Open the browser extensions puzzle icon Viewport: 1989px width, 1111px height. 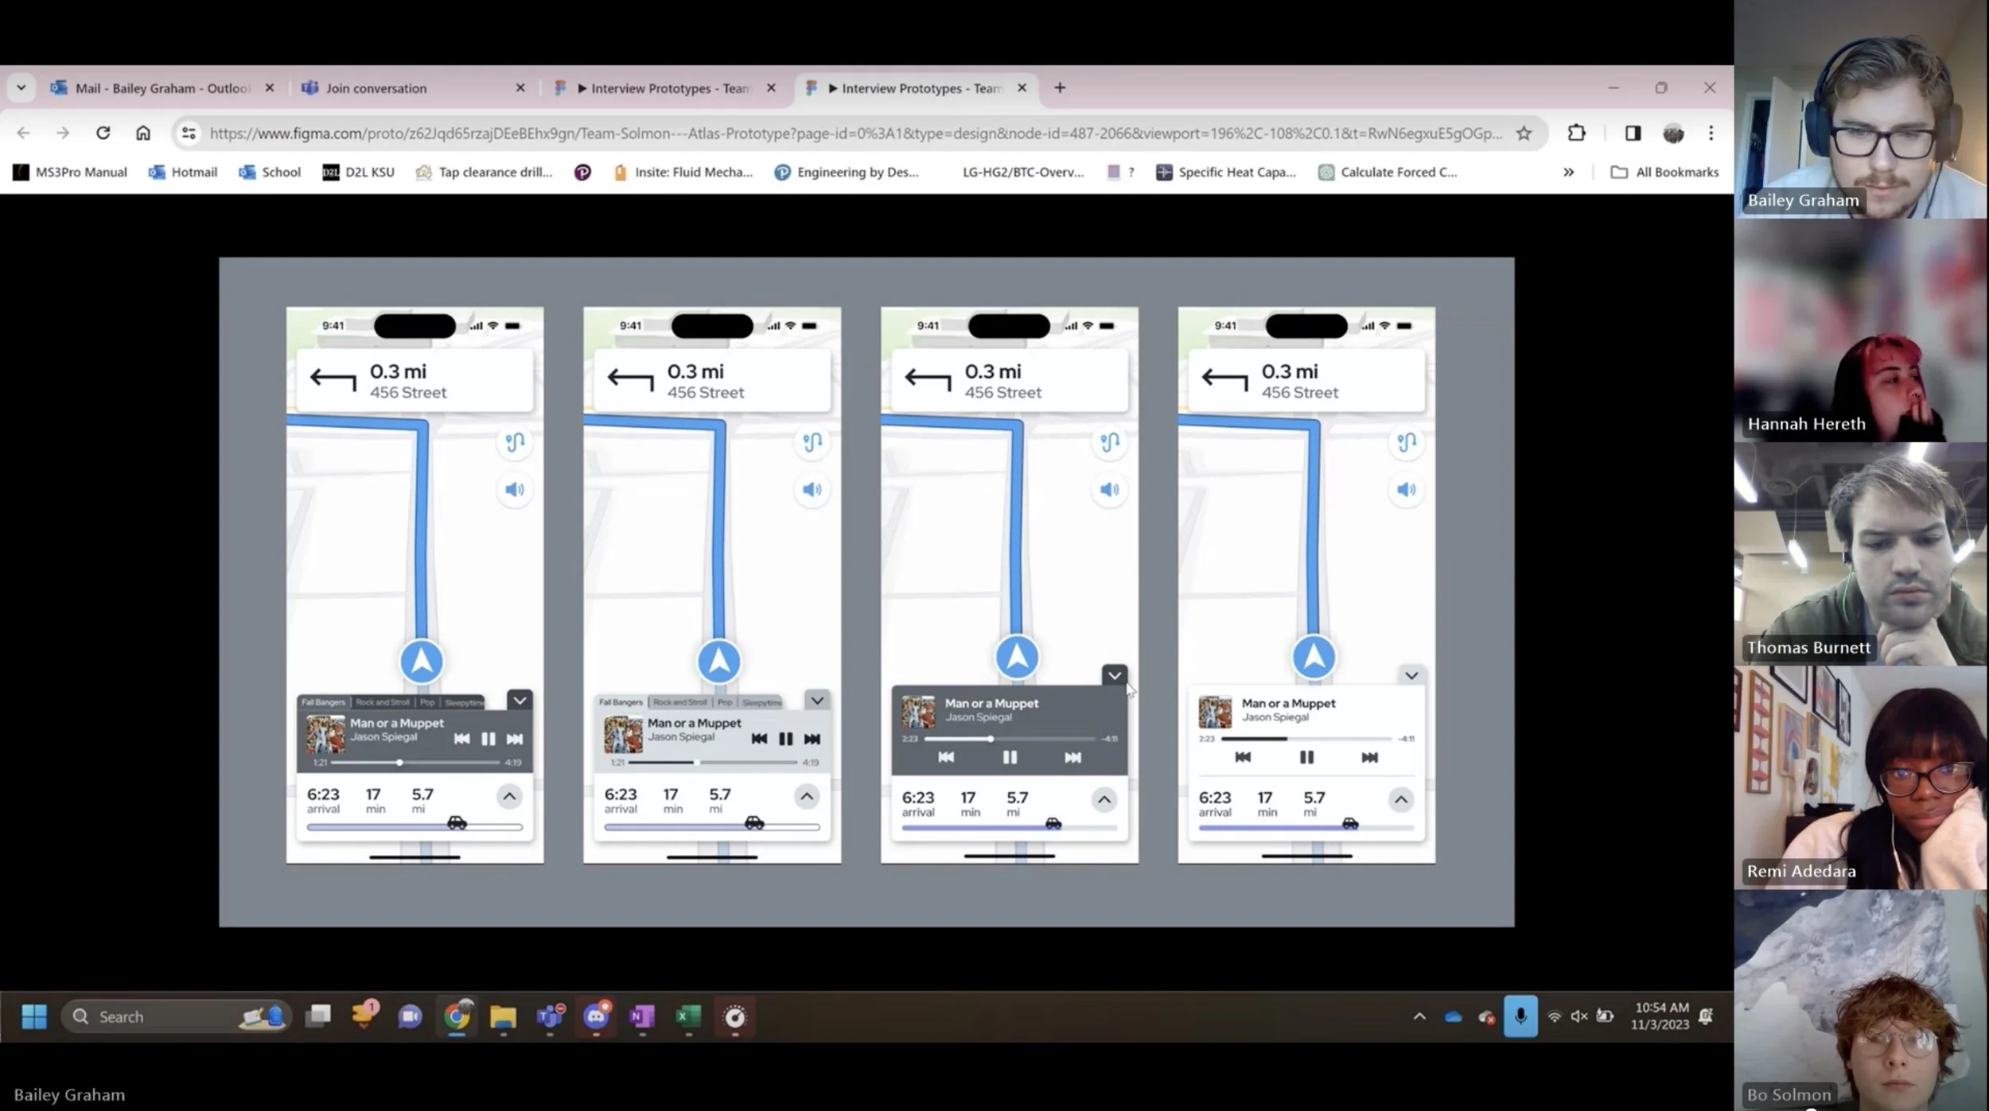(x=1576, y=133)
